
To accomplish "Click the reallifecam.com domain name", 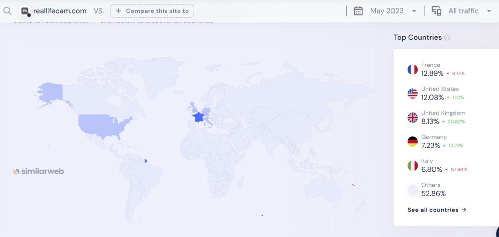I will 60,11.
